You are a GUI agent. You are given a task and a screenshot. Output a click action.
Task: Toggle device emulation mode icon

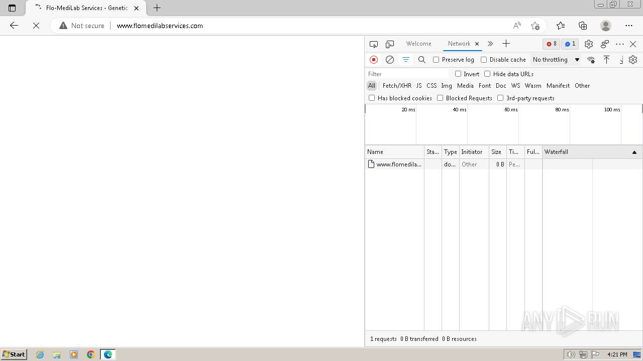click(x=390, y=44)
